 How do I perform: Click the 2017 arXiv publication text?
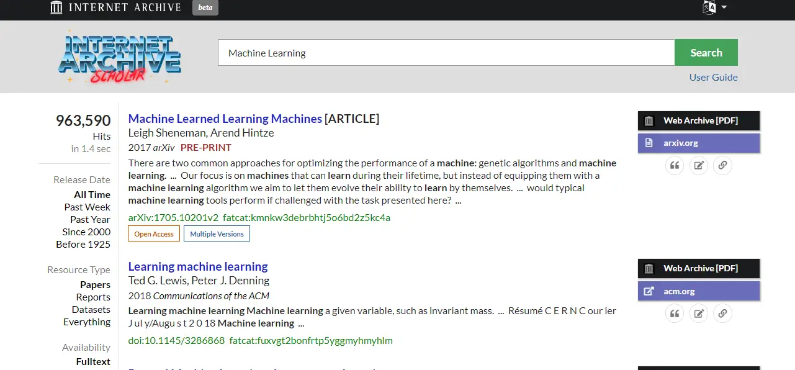151,148
